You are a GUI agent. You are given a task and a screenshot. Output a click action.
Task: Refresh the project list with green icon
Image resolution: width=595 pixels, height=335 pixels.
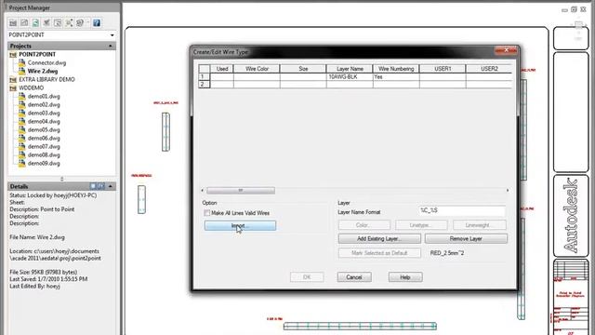35,22
